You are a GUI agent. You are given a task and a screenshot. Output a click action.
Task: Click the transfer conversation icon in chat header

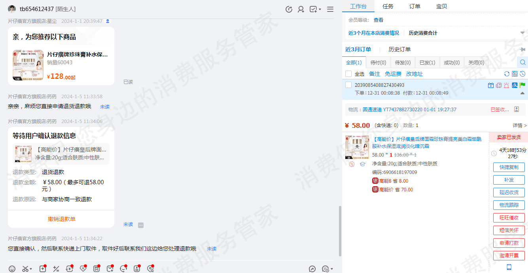coord(289,9)
